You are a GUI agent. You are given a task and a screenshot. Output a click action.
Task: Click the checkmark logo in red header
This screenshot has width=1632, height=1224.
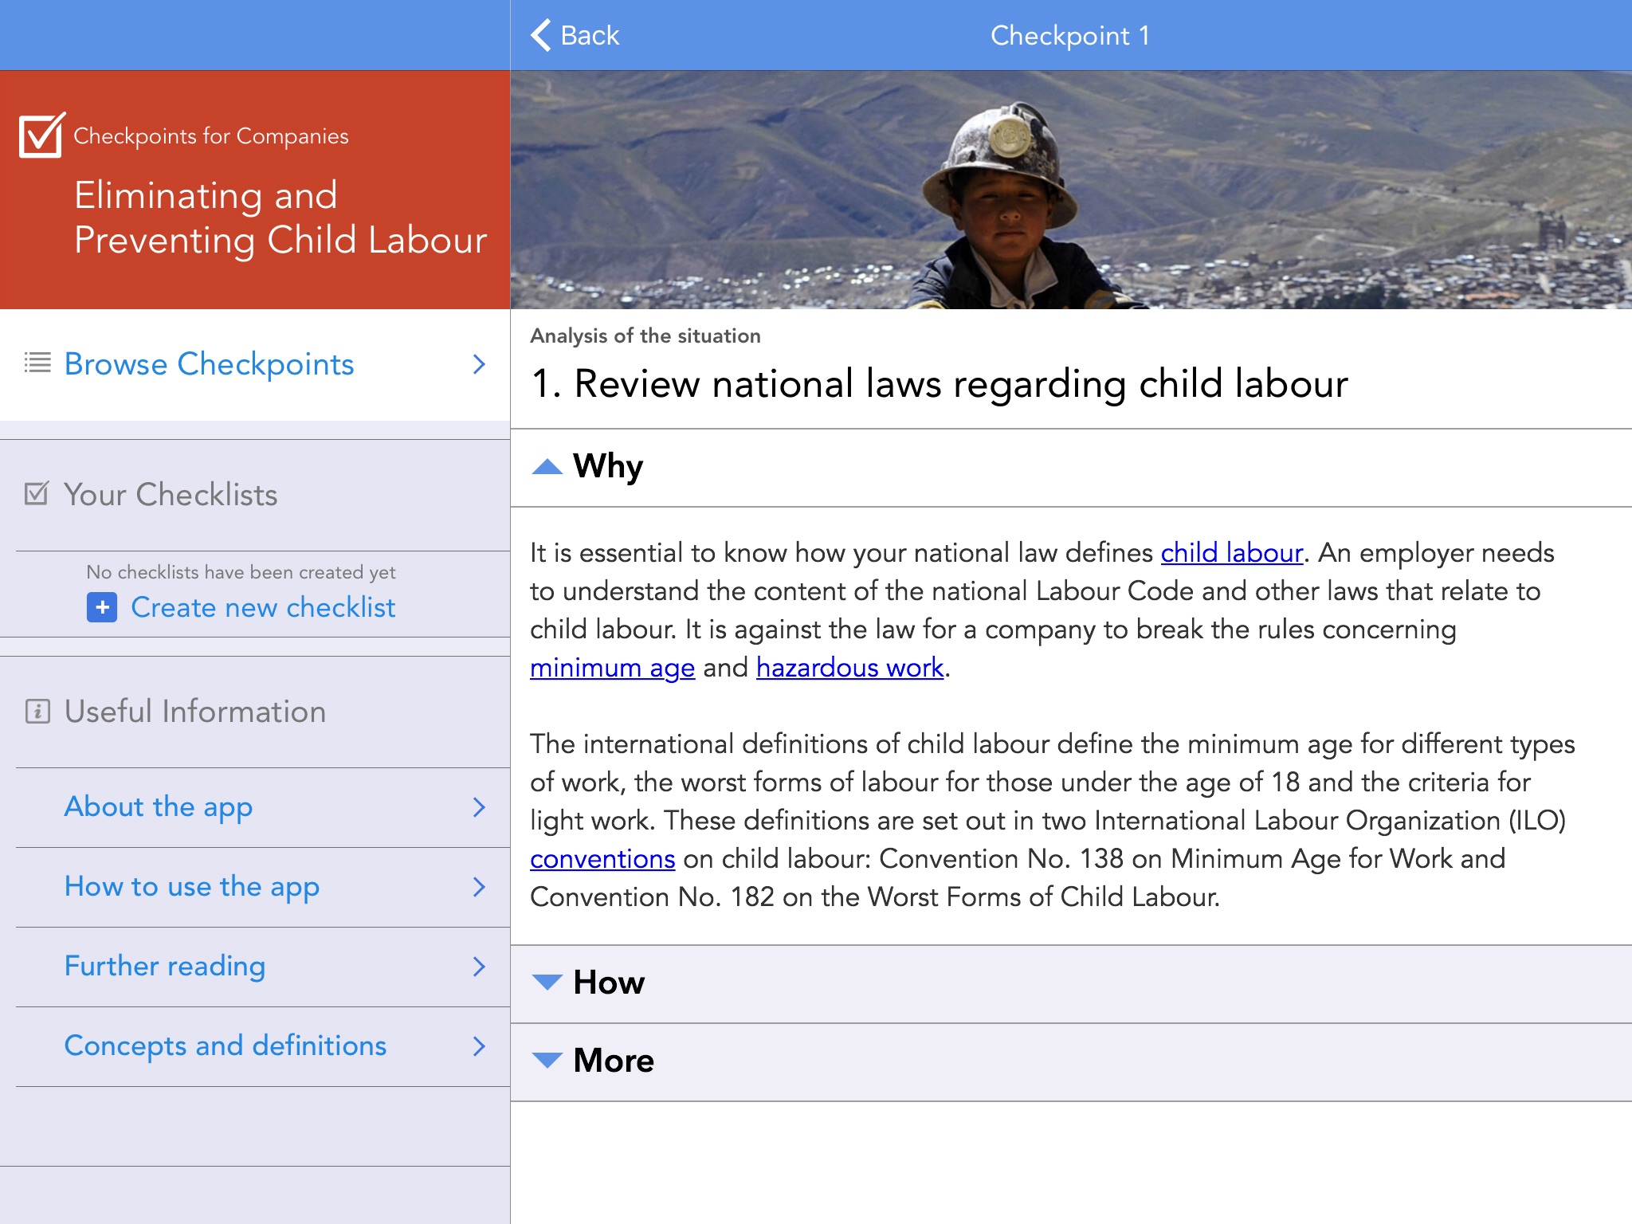[41, 135]
